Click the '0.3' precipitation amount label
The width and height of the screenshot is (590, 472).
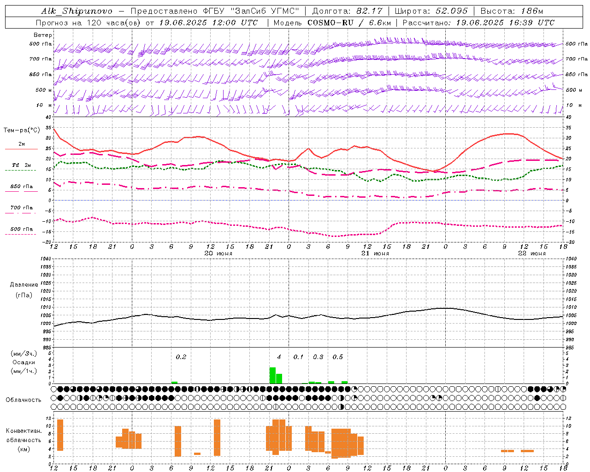[x=318, y=357]
